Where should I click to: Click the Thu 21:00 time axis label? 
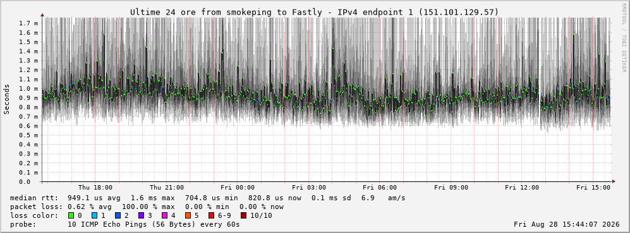167,188
